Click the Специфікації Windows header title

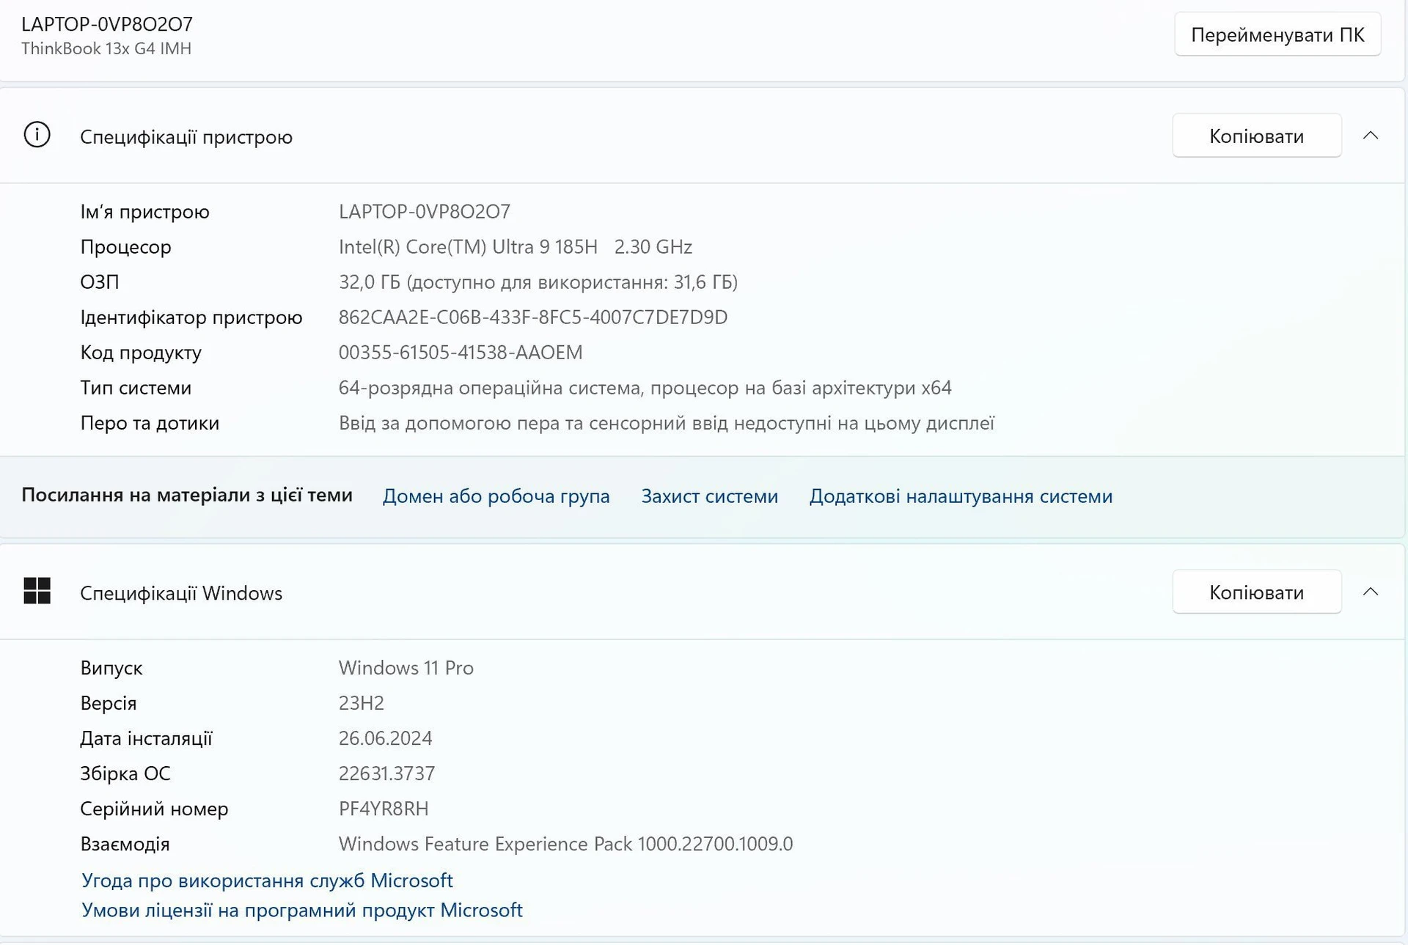pyautogui.click(x=181, y=593)
